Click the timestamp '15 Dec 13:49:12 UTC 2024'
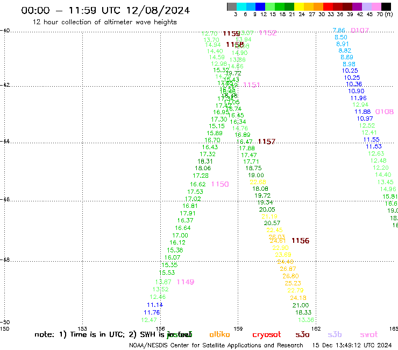The width and height of the screenshot is (398, 350). click(x=352, y=345)
